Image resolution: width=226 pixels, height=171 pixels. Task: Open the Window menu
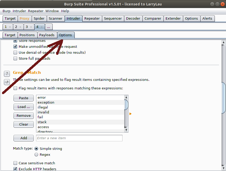tap(52, 11)
